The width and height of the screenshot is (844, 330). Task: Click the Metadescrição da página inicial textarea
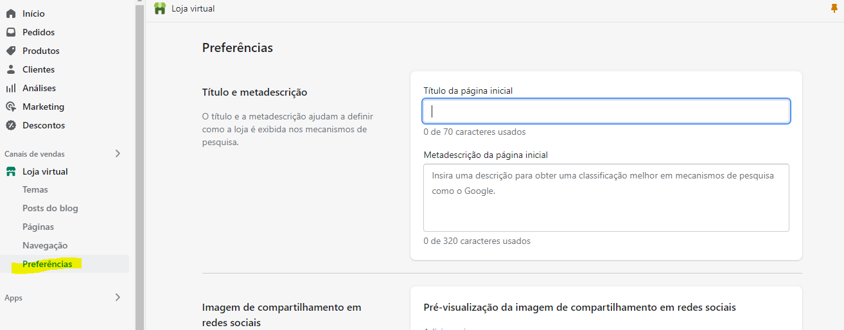(x=606, y=197)
